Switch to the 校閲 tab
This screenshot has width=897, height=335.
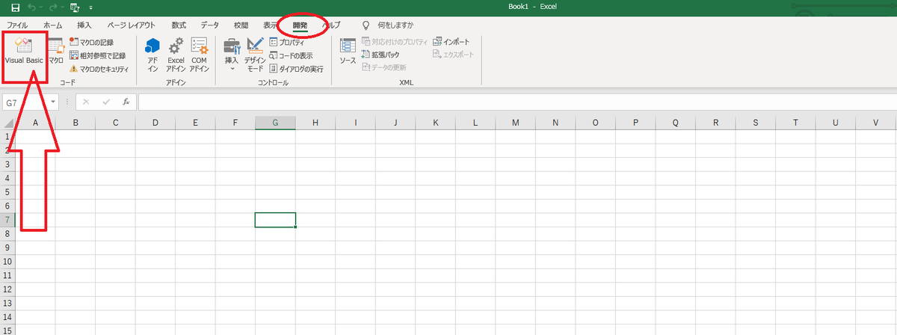pyautogui.click(x=241, y=25)
